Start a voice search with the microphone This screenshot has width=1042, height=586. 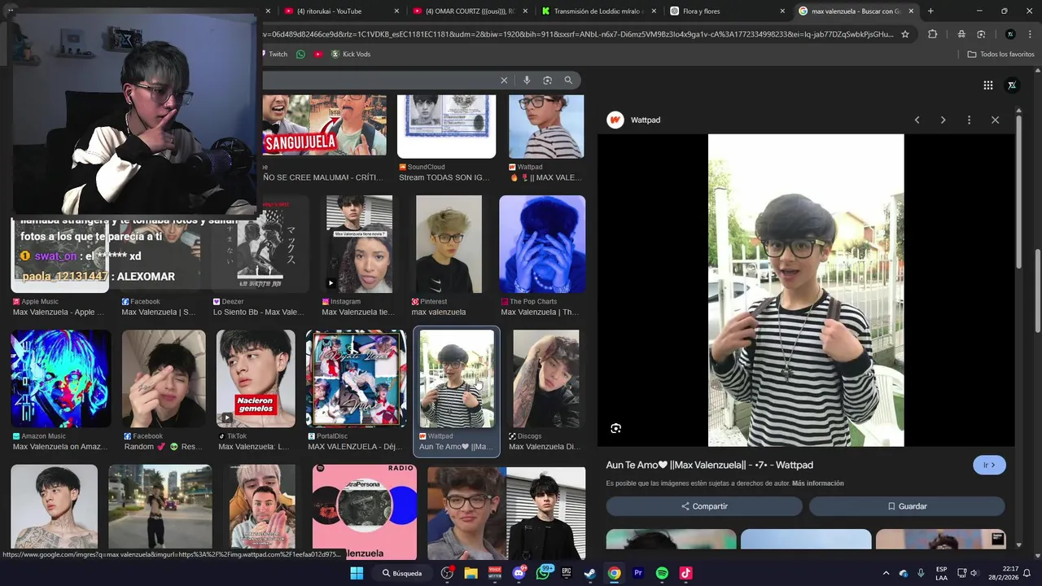point(527,80)
